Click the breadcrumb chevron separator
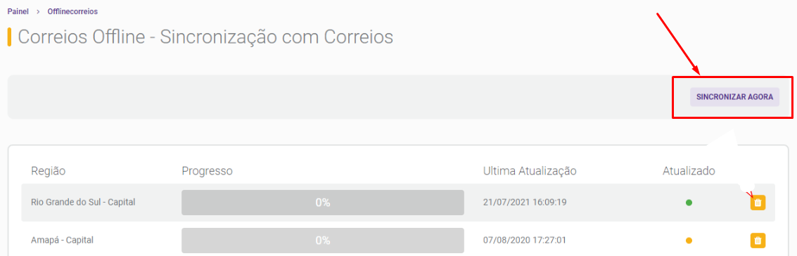This screenshot has width=797, height=256. tap(38, 11)
